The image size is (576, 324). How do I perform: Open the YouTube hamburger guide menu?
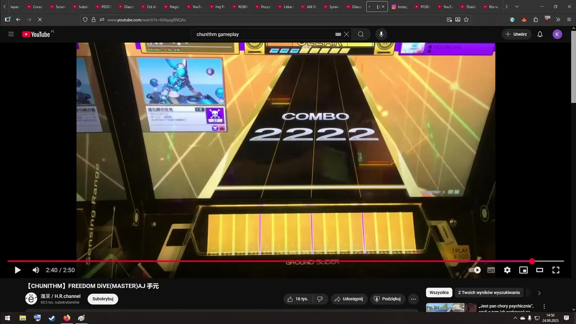point(11,34)
